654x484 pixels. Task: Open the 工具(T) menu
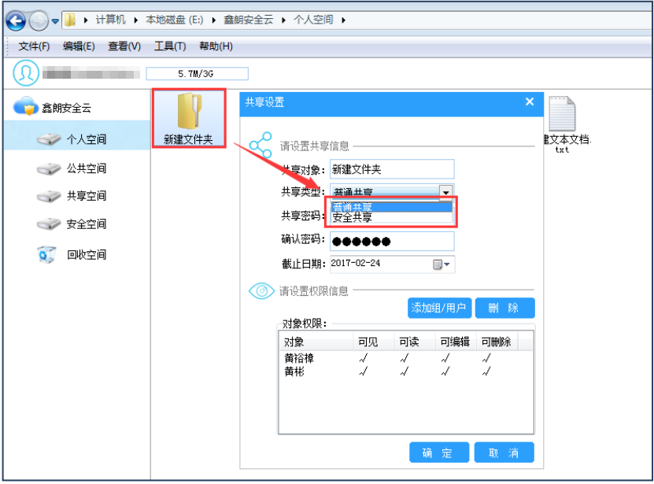tap(170, 46)
